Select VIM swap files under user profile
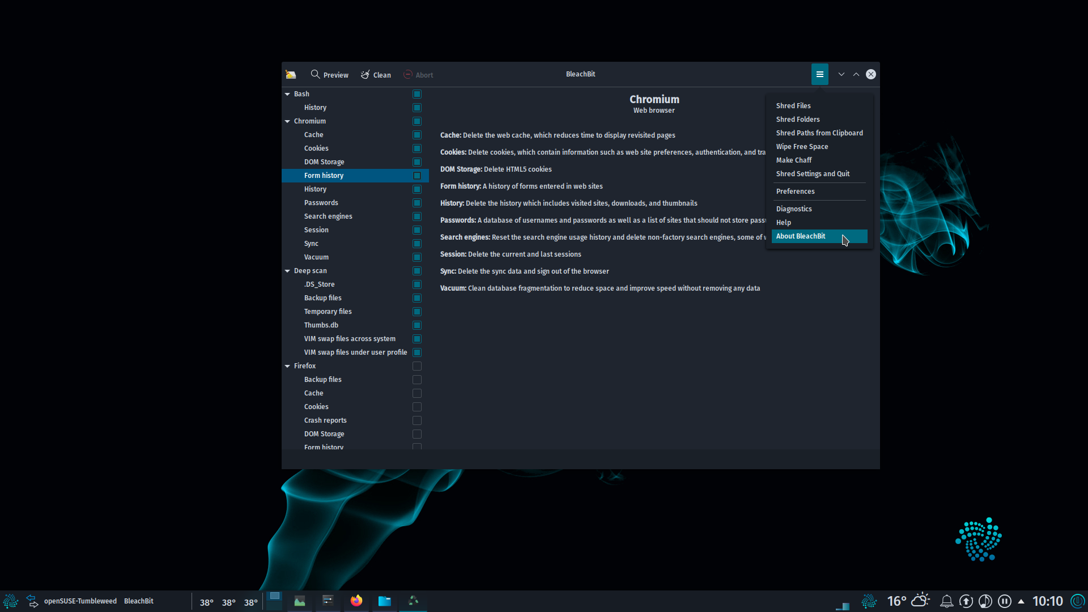The width and height of the screenshot is (1088, 612). tap(355, 352)
